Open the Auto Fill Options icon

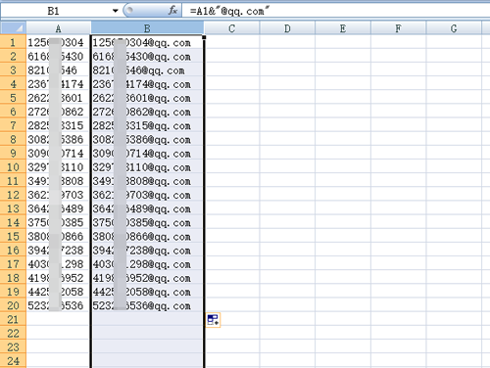pos(214,320)
